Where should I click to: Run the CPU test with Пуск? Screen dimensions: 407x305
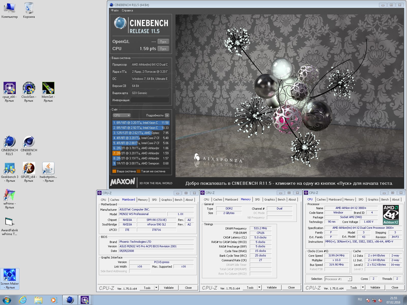(163, 49)
